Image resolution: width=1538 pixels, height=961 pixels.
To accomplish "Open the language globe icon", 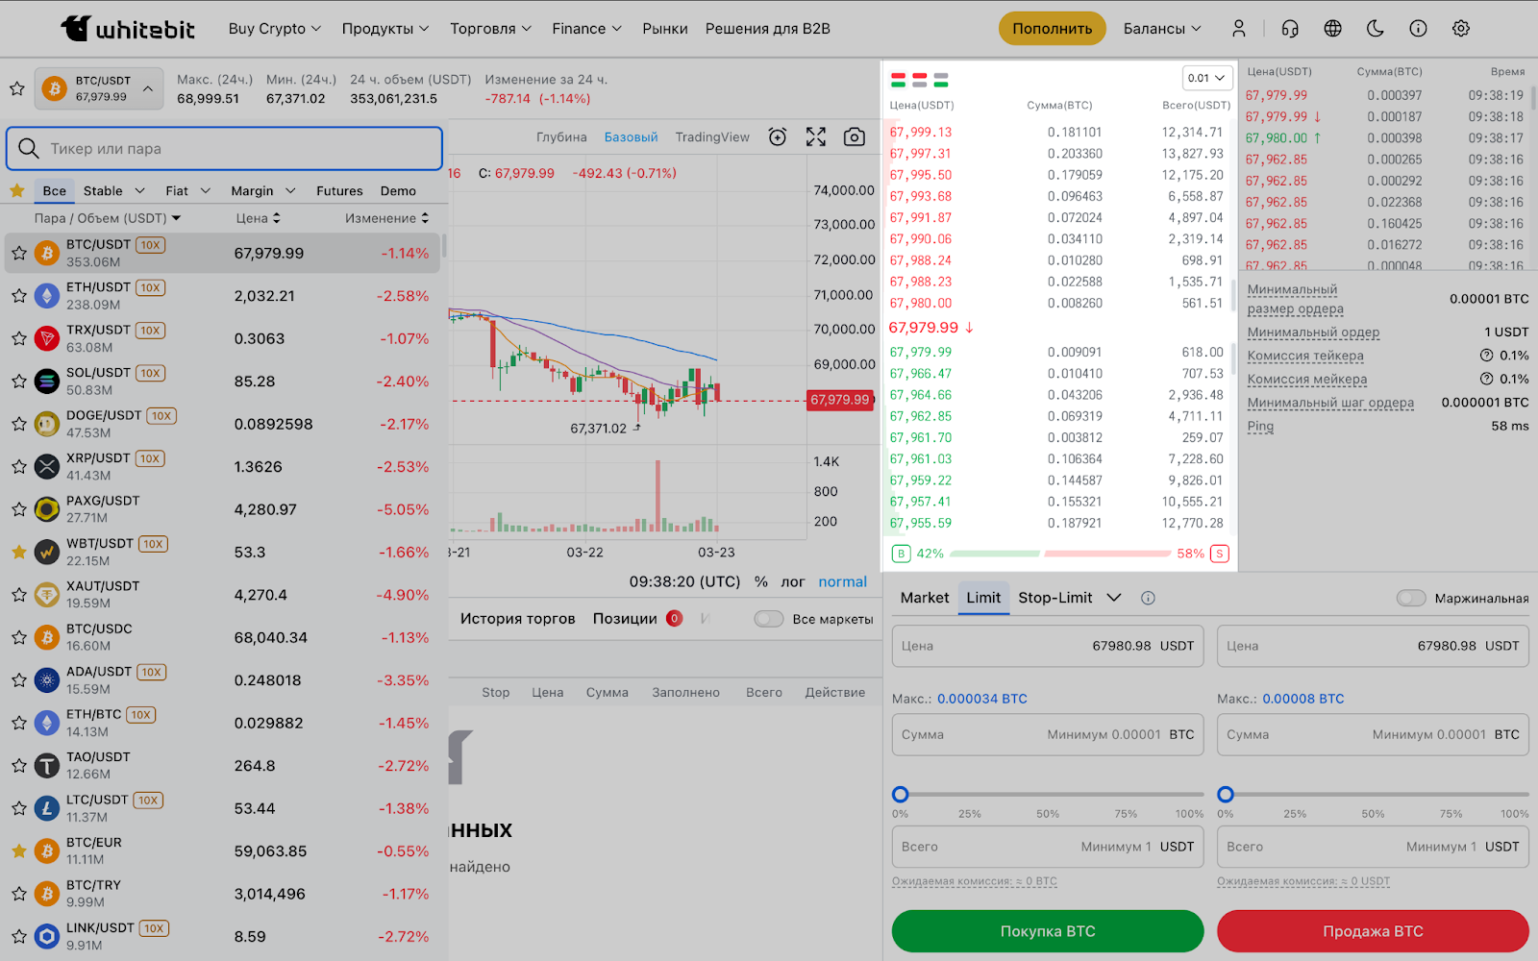I will (x=1332, y=29).
